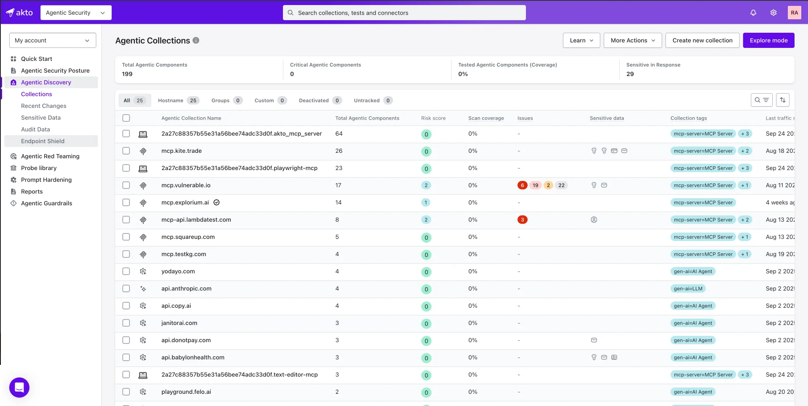Click the email icon on api.donotpay.com row
Image resolution: width=808 pixels, height=406 pixels.
594,340
